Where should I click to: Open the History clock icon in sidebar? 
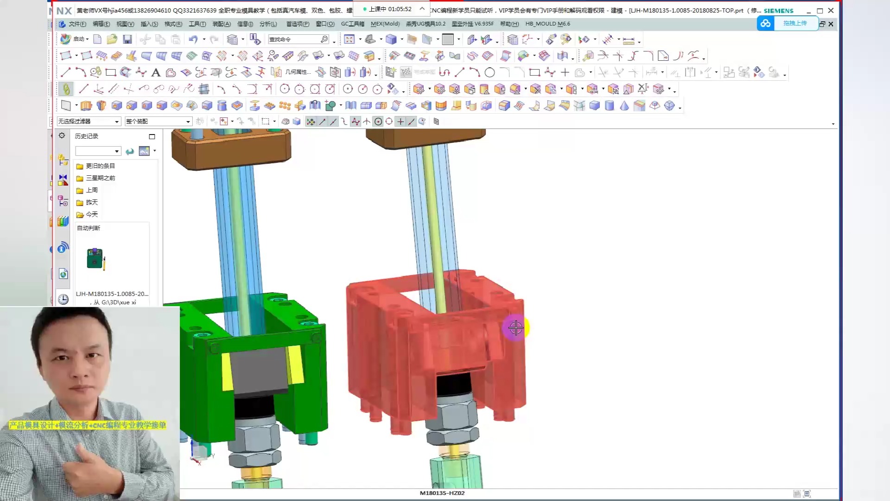coord(63,299)
